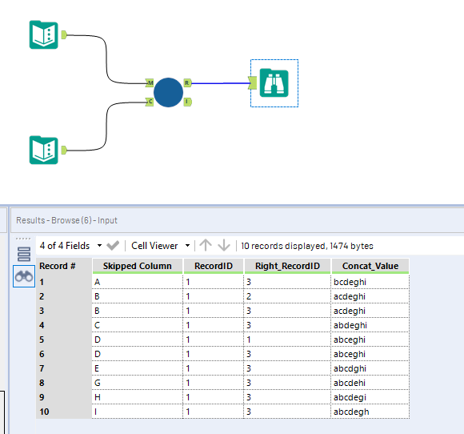This screenshot has width=464, height=434.
Task: Click the R output anchor
Action: 187,82
